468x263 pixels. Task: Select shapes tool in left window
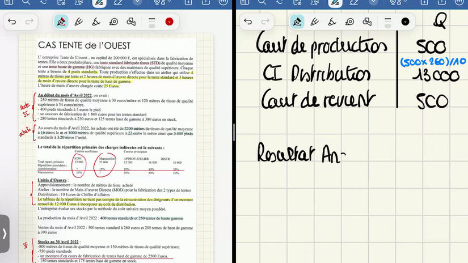pyautogui.click(x=131, y=22)
